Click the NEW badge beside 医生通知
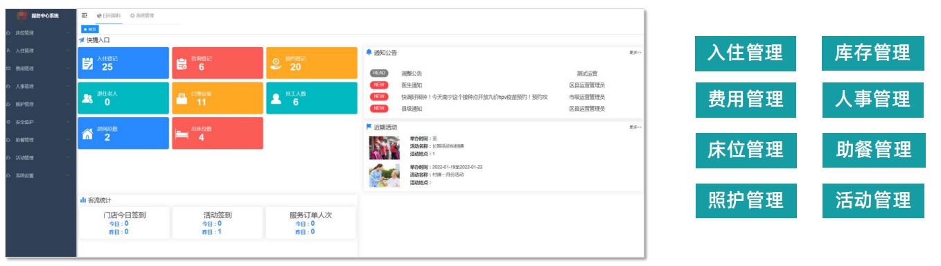The width and height of the screenshot is (941, 266). coord(379,85)
